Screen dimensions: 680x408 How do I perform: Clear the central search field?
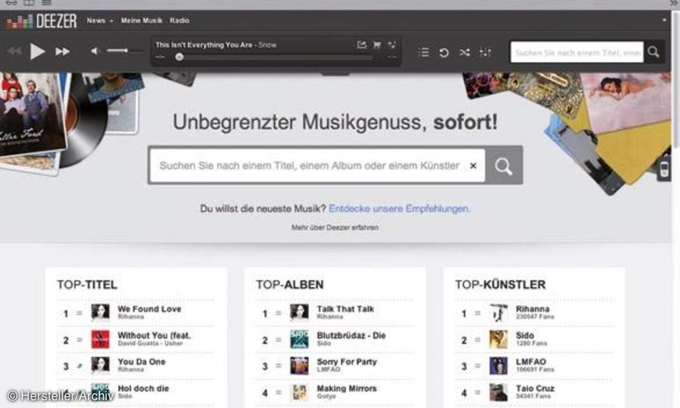[473, 165]
